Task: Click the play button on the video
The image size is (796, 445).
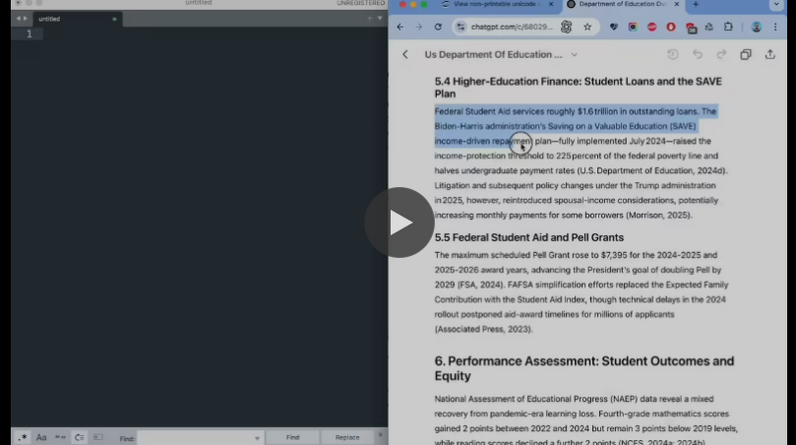Action: pyautogui.click(x=399, y=222)
